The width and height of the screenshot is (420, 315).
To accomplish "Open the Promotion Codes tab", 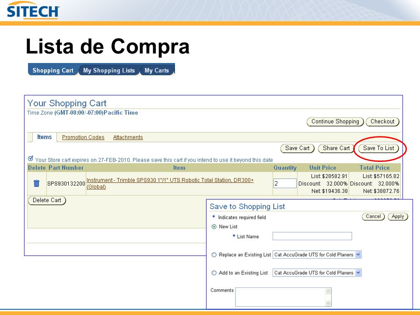I will [x=83, y=137].
